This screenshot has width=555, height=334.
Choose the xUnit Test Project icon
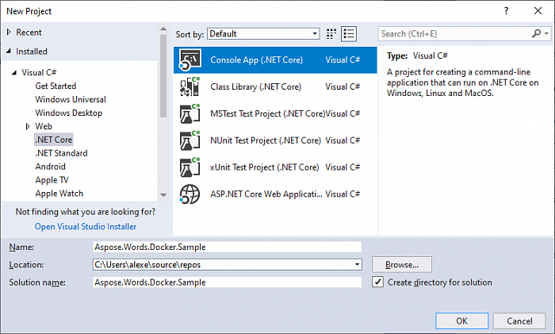point(190,167)
